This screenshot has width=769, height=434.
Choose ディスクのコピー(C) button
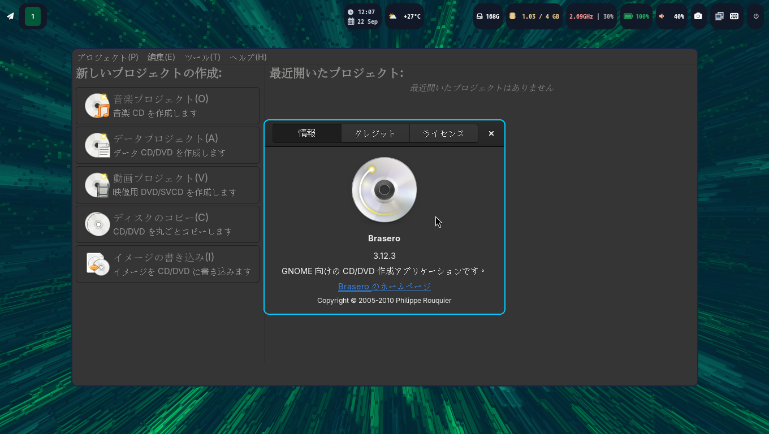167,224
